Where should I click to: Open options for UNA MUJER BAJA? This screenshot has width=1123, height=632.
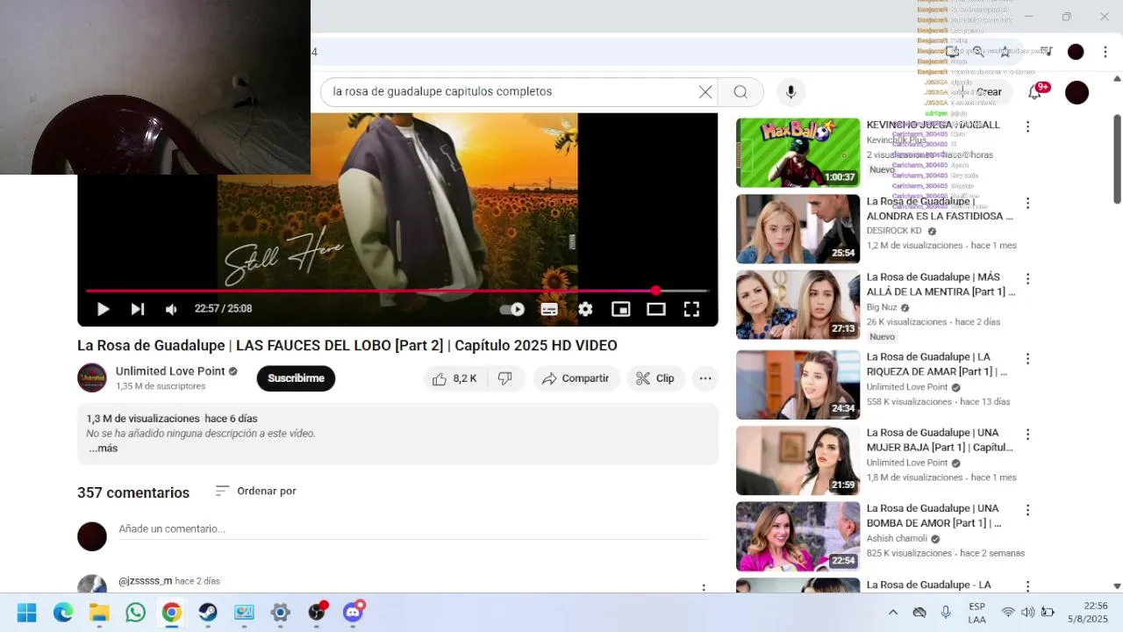(x=1027, y=434)
